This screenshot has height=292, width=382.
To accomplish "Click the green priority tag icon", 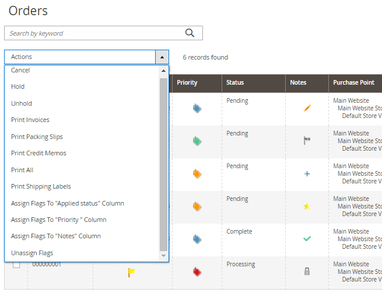I will click(197, 141).
